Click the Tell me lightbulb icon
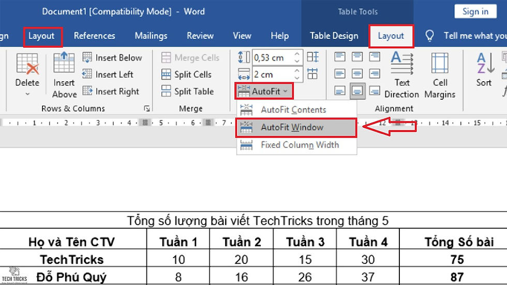The height and width of the screenshot is (285, 507). point(429,36)
